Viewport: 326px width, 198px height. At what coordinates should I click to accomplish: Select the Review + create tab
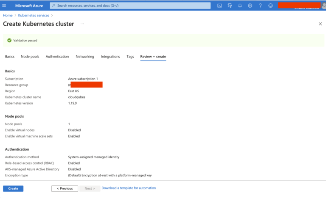(153, 56)
